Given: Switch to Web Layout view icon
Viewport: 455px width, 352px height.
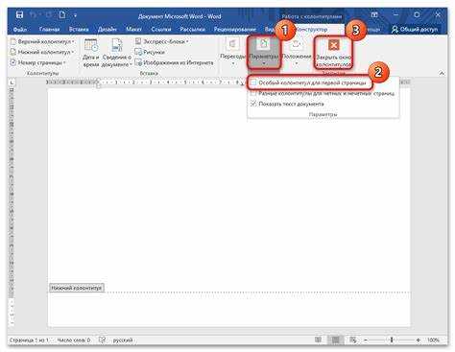Looking at the screenshot, I should pos(352,340).
